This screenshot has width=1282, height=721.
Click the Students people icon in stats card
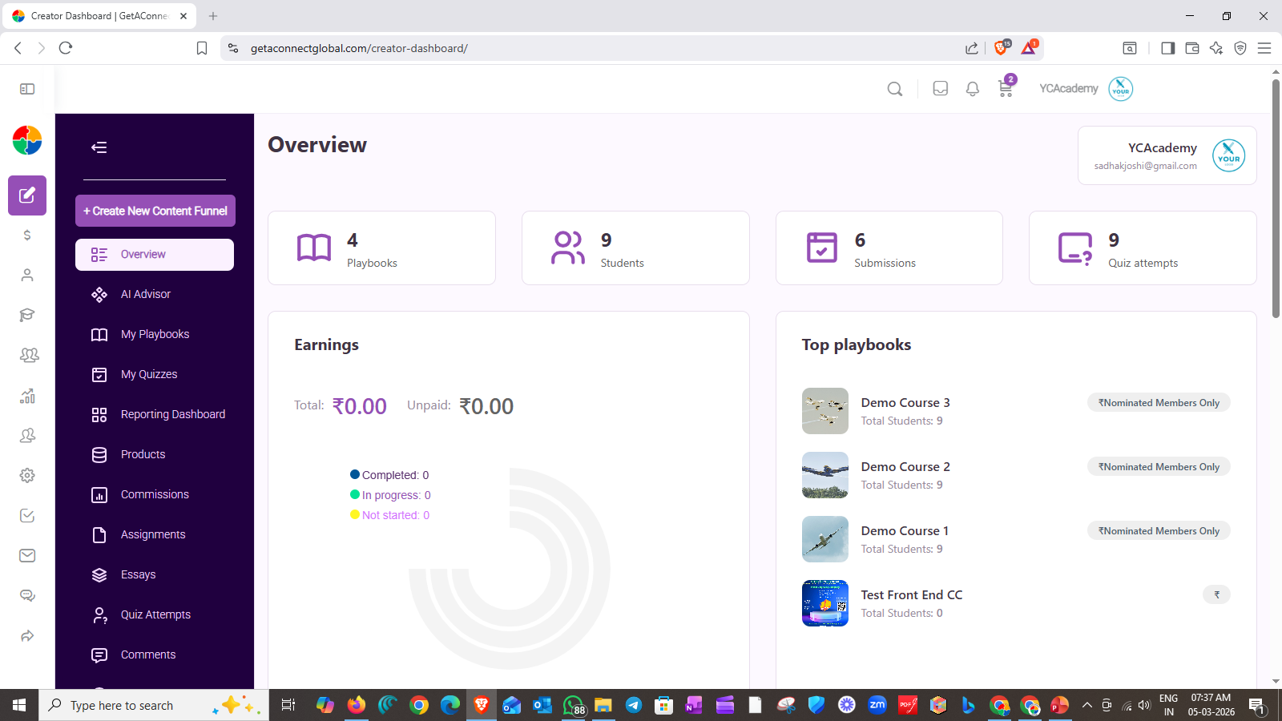[x=568, y=248]
